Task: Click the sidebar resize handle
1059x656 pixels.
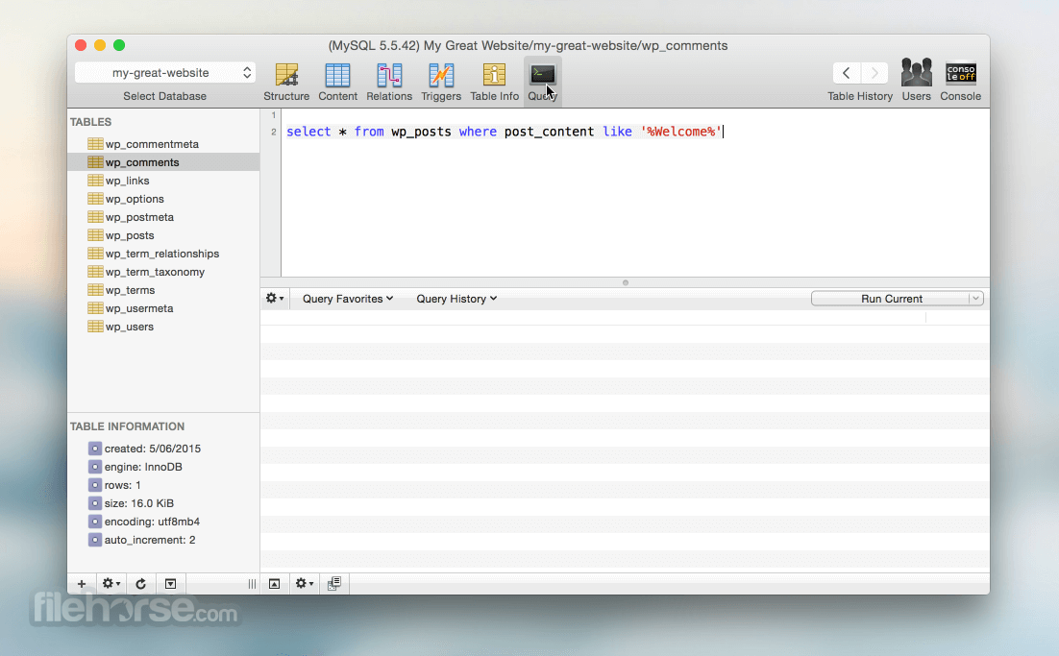Action: click(252, 584)
